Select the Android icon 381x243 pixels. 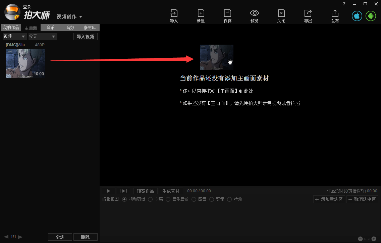(x=371, y=15)
